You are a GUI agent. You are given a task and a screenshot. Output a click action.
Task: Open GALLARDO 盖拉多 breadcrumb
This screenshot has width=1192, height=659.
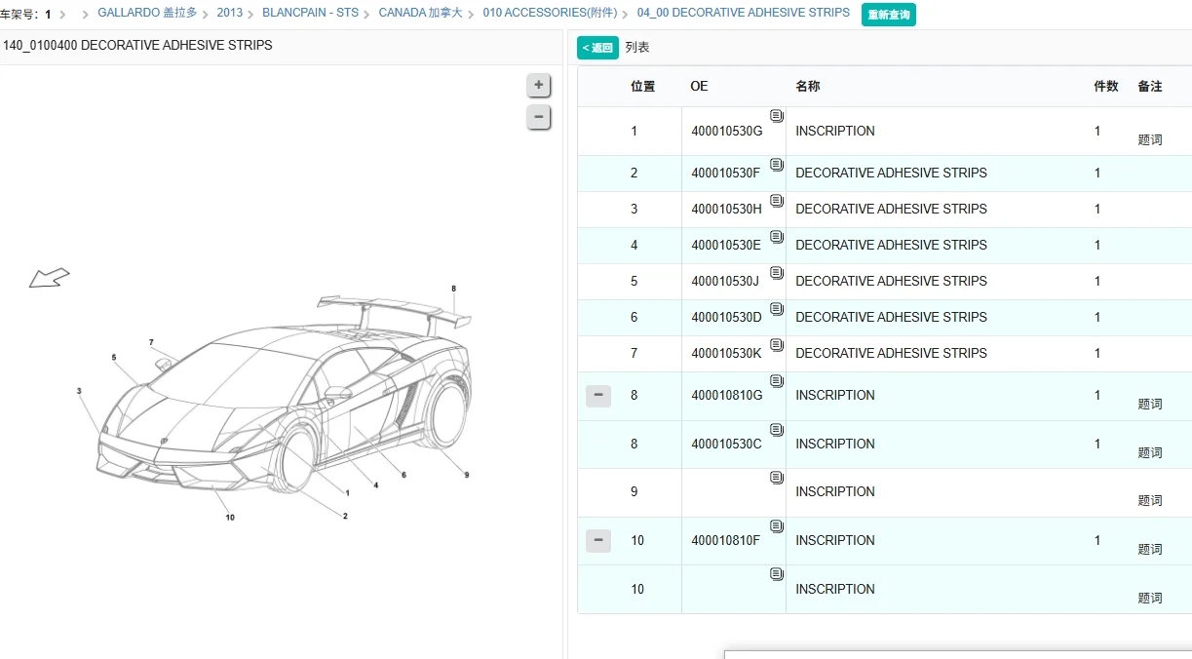tap(148, 13)
